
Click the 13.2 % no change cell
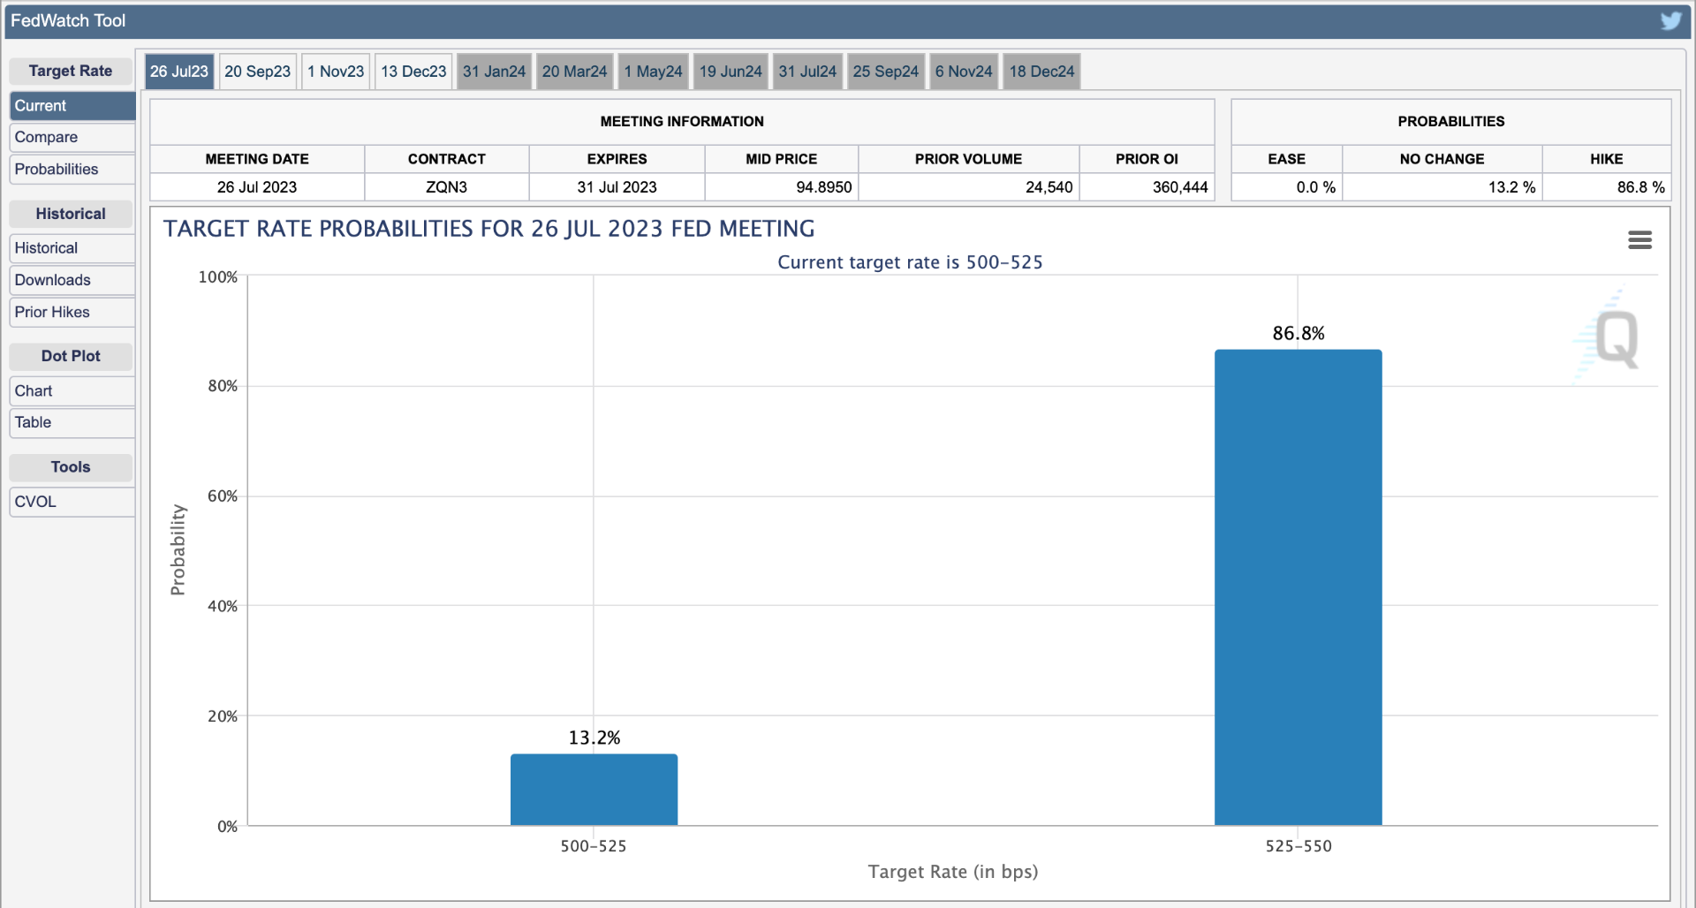coord(1442,187)
